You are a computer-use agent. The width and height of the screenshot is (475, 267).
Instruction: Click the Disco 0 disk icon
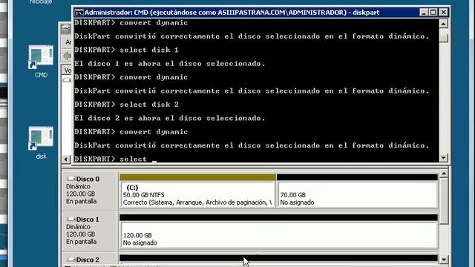pyautogui.click(x=71, y=179)
